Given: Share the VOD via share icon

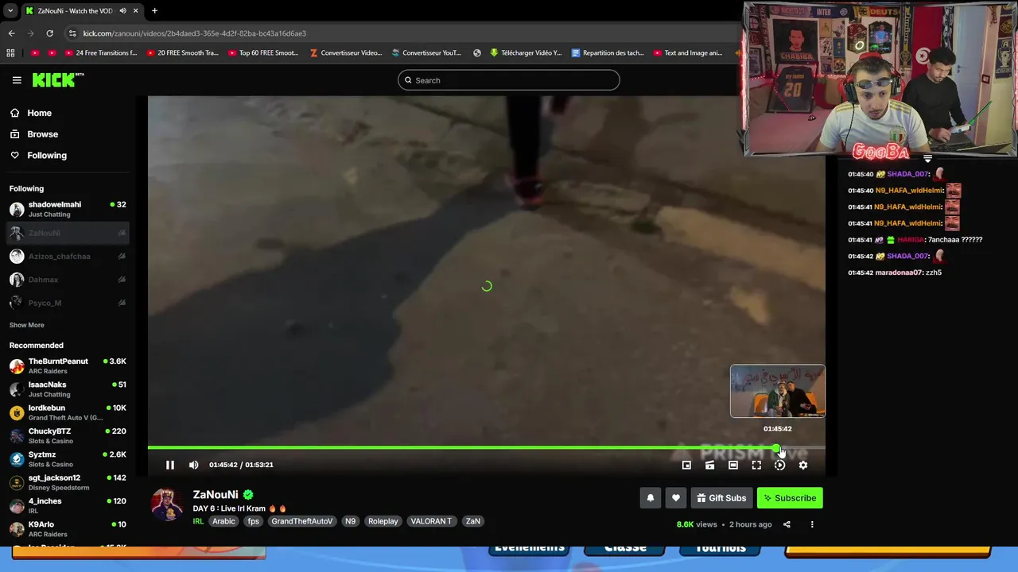Looking at the screenshot, I should 787,524.
